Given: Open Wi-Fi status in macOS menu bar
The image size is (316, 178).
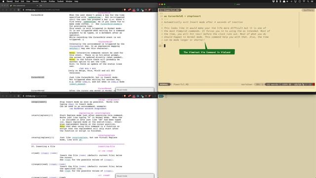Looking at the screenshot, I should tap(304, 1).
